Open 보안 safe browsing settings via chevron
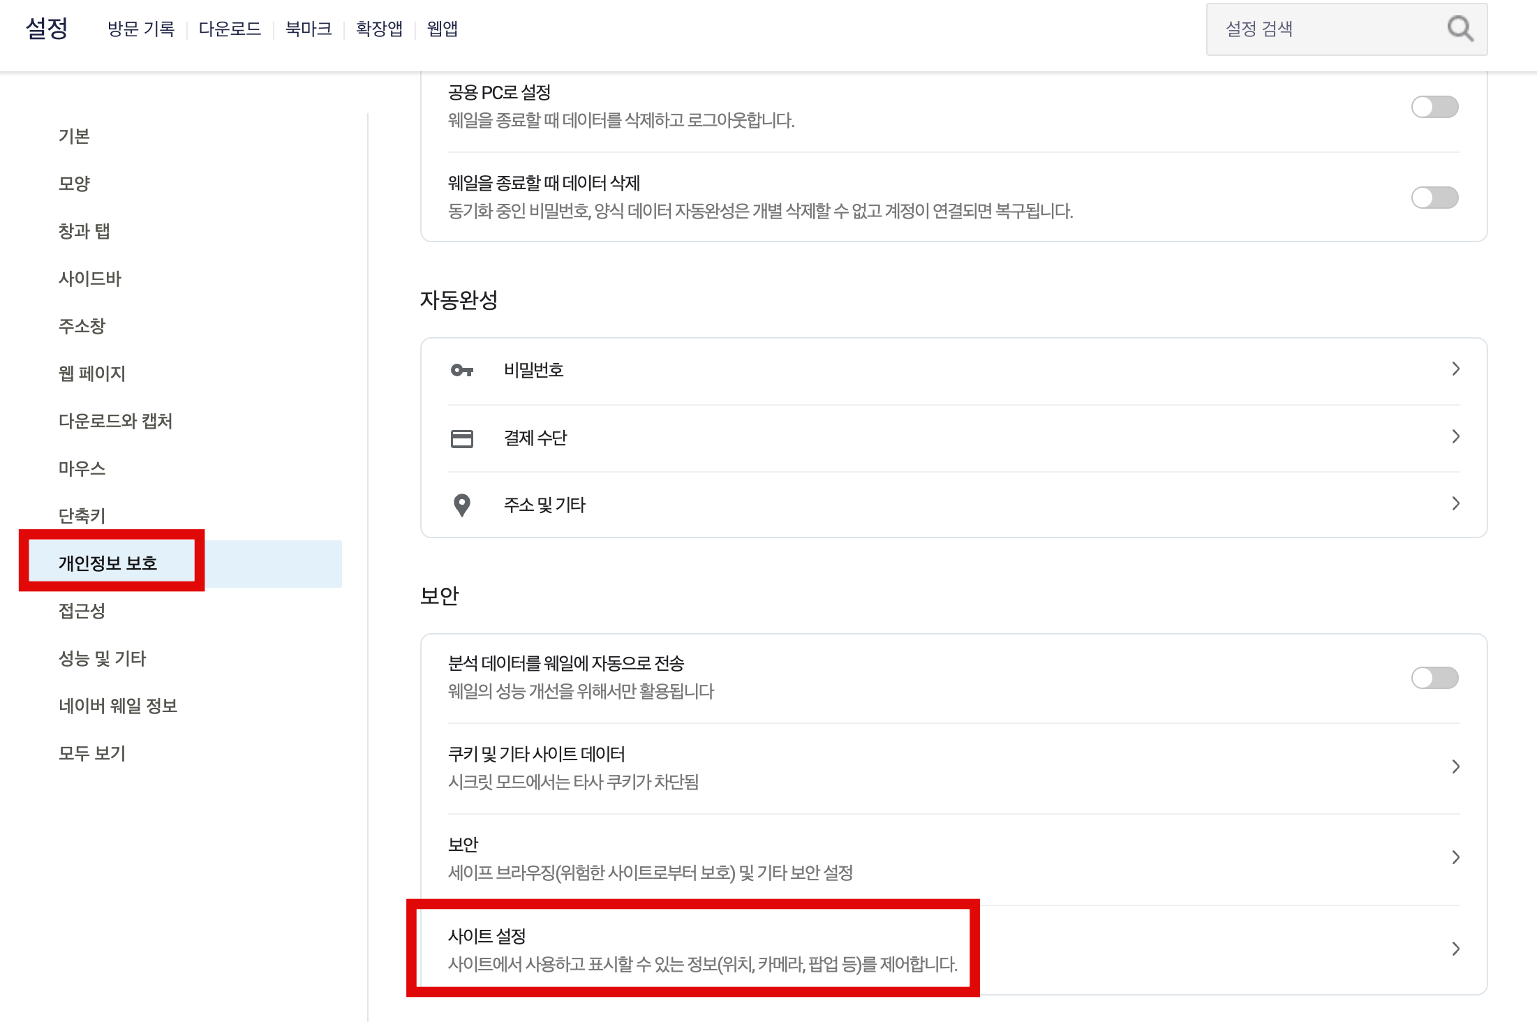Screen dimensions: 1537x1022 [1455, 857]
